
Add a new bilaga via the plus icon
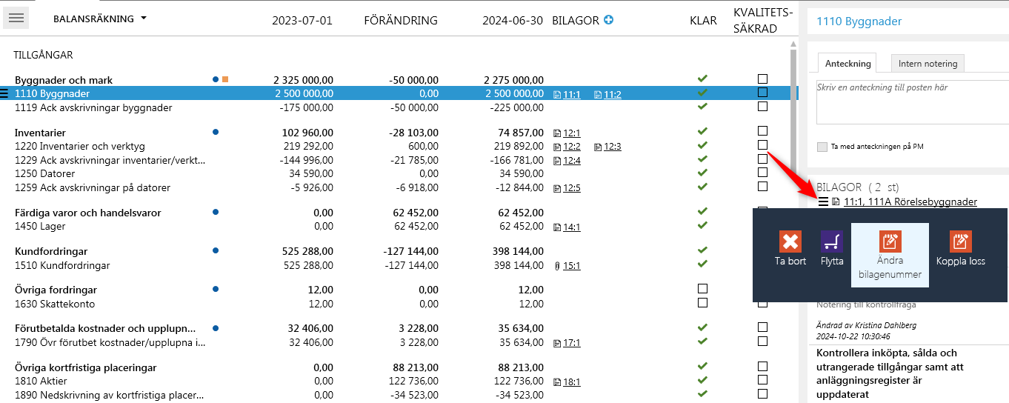tap(609, 20)
